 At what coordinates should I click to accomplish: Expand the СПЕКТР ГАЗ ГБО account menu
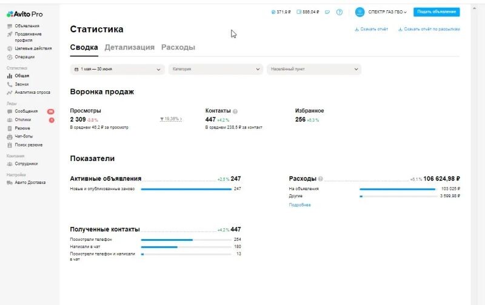(x=387, y=12)
